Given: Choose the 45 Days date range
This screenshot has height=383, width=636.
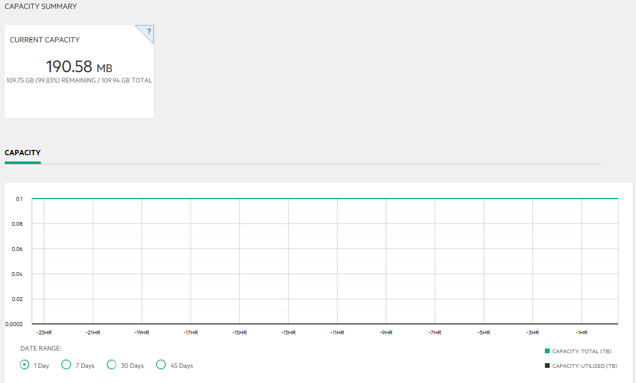Looking at the screenshot, I should click(161, 365).
